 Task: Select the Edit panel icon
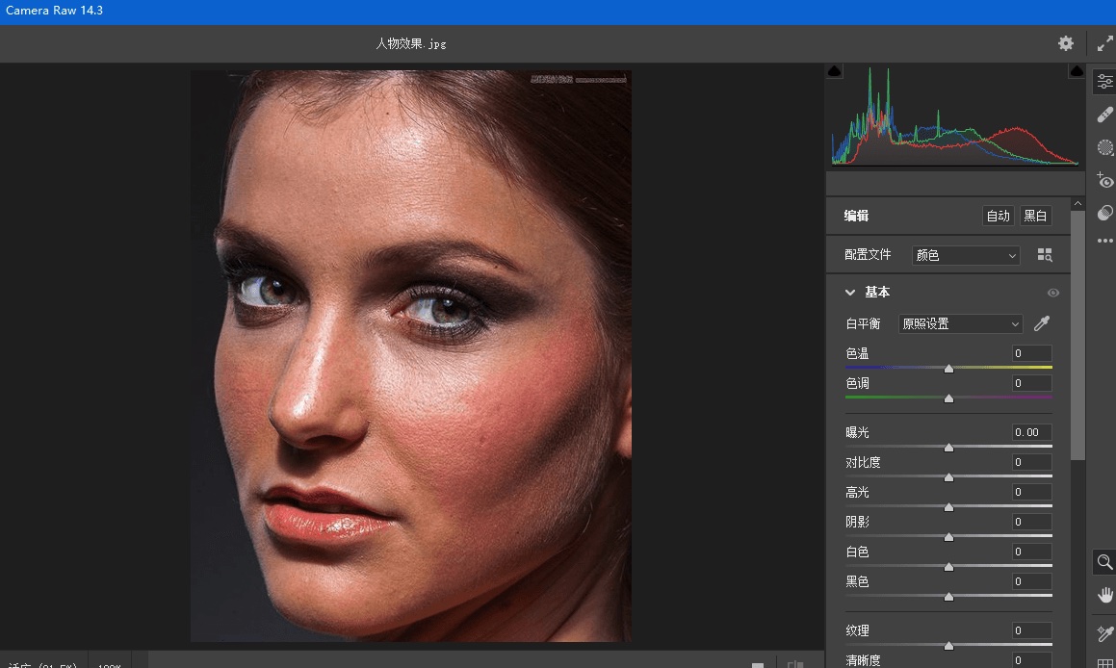tap(1103, 80)
